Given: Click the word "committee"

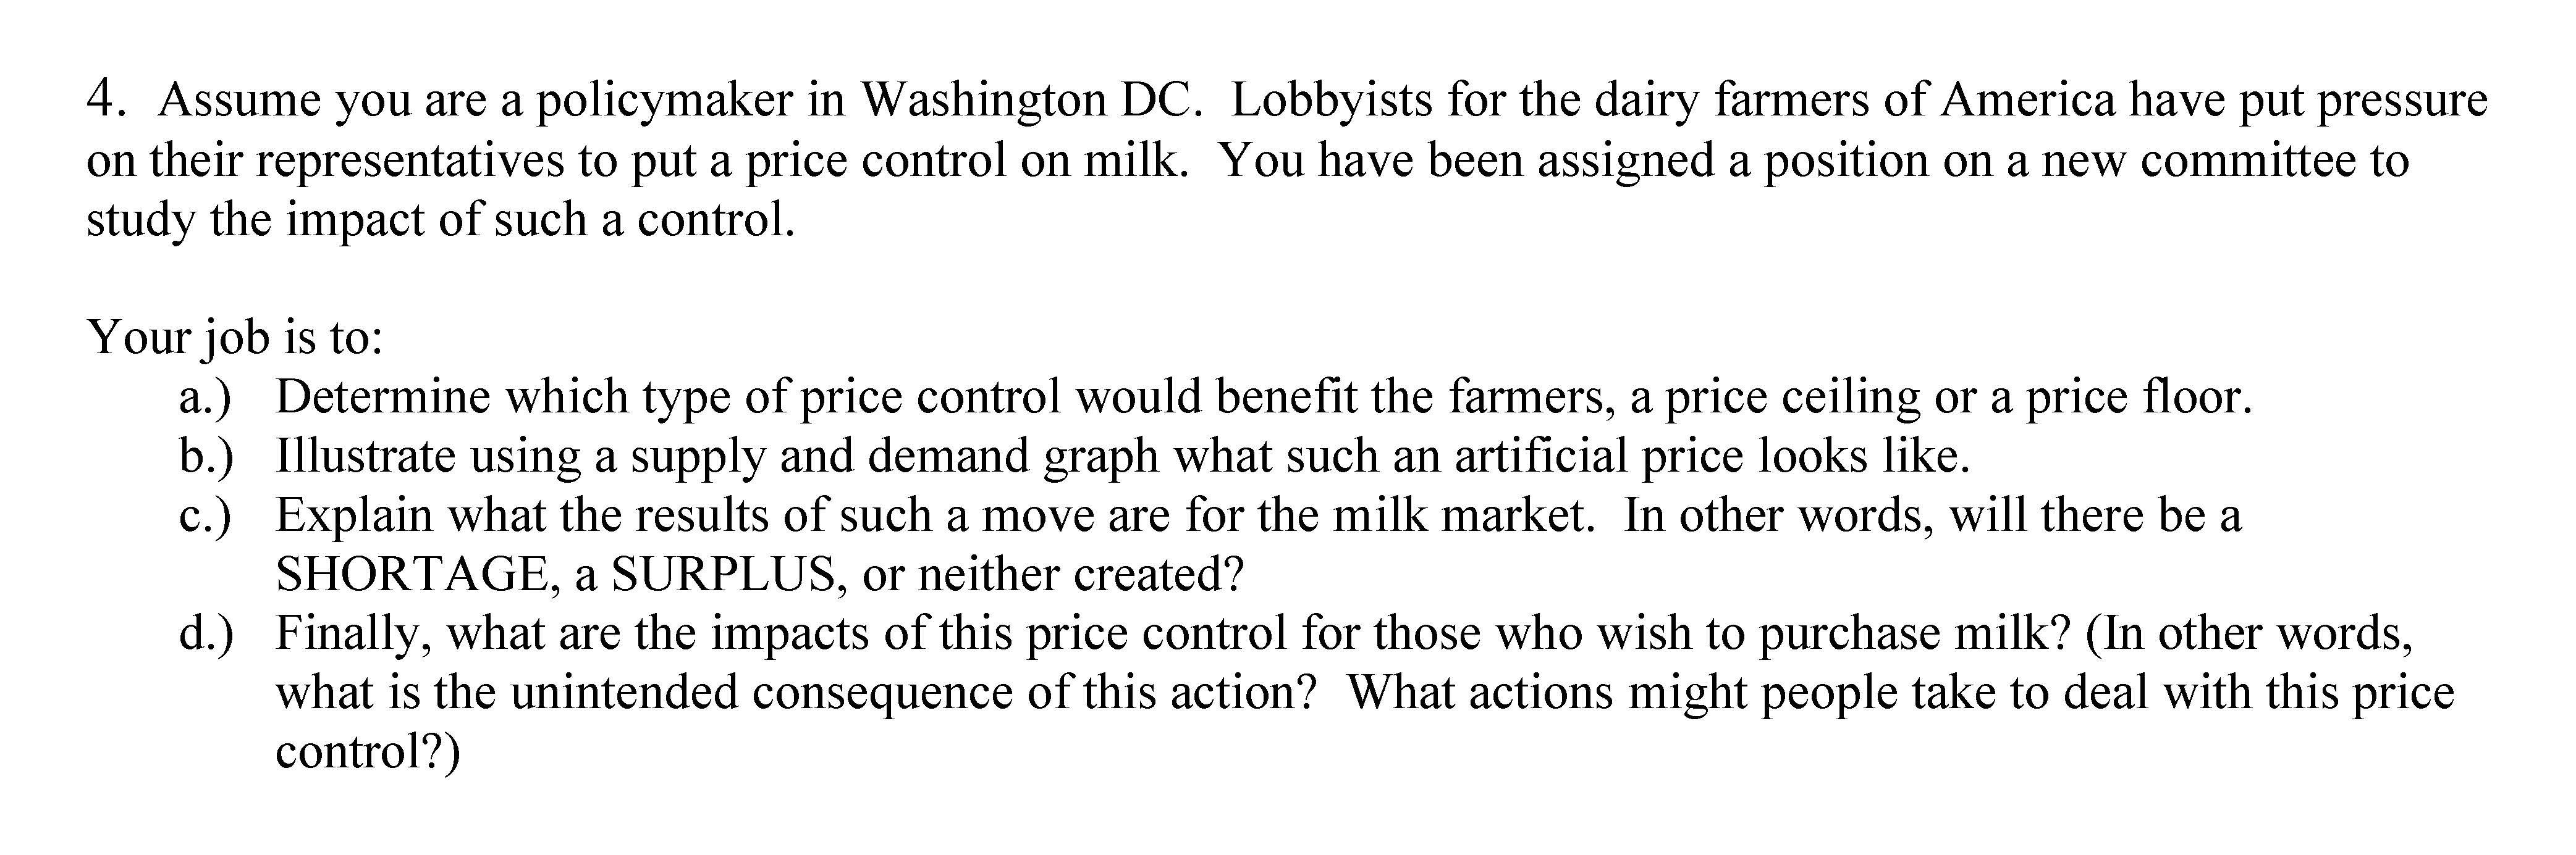Looking at the screenshot, I should [2247, 162].
